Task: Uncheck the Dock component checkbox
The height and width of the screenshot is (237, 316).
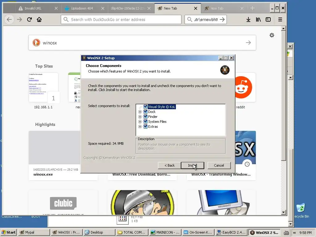Action: click(145, 112)
